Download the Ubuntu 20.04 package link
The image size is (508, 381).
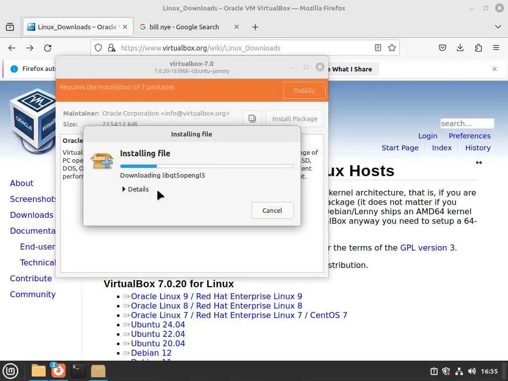tap(158, 343)
